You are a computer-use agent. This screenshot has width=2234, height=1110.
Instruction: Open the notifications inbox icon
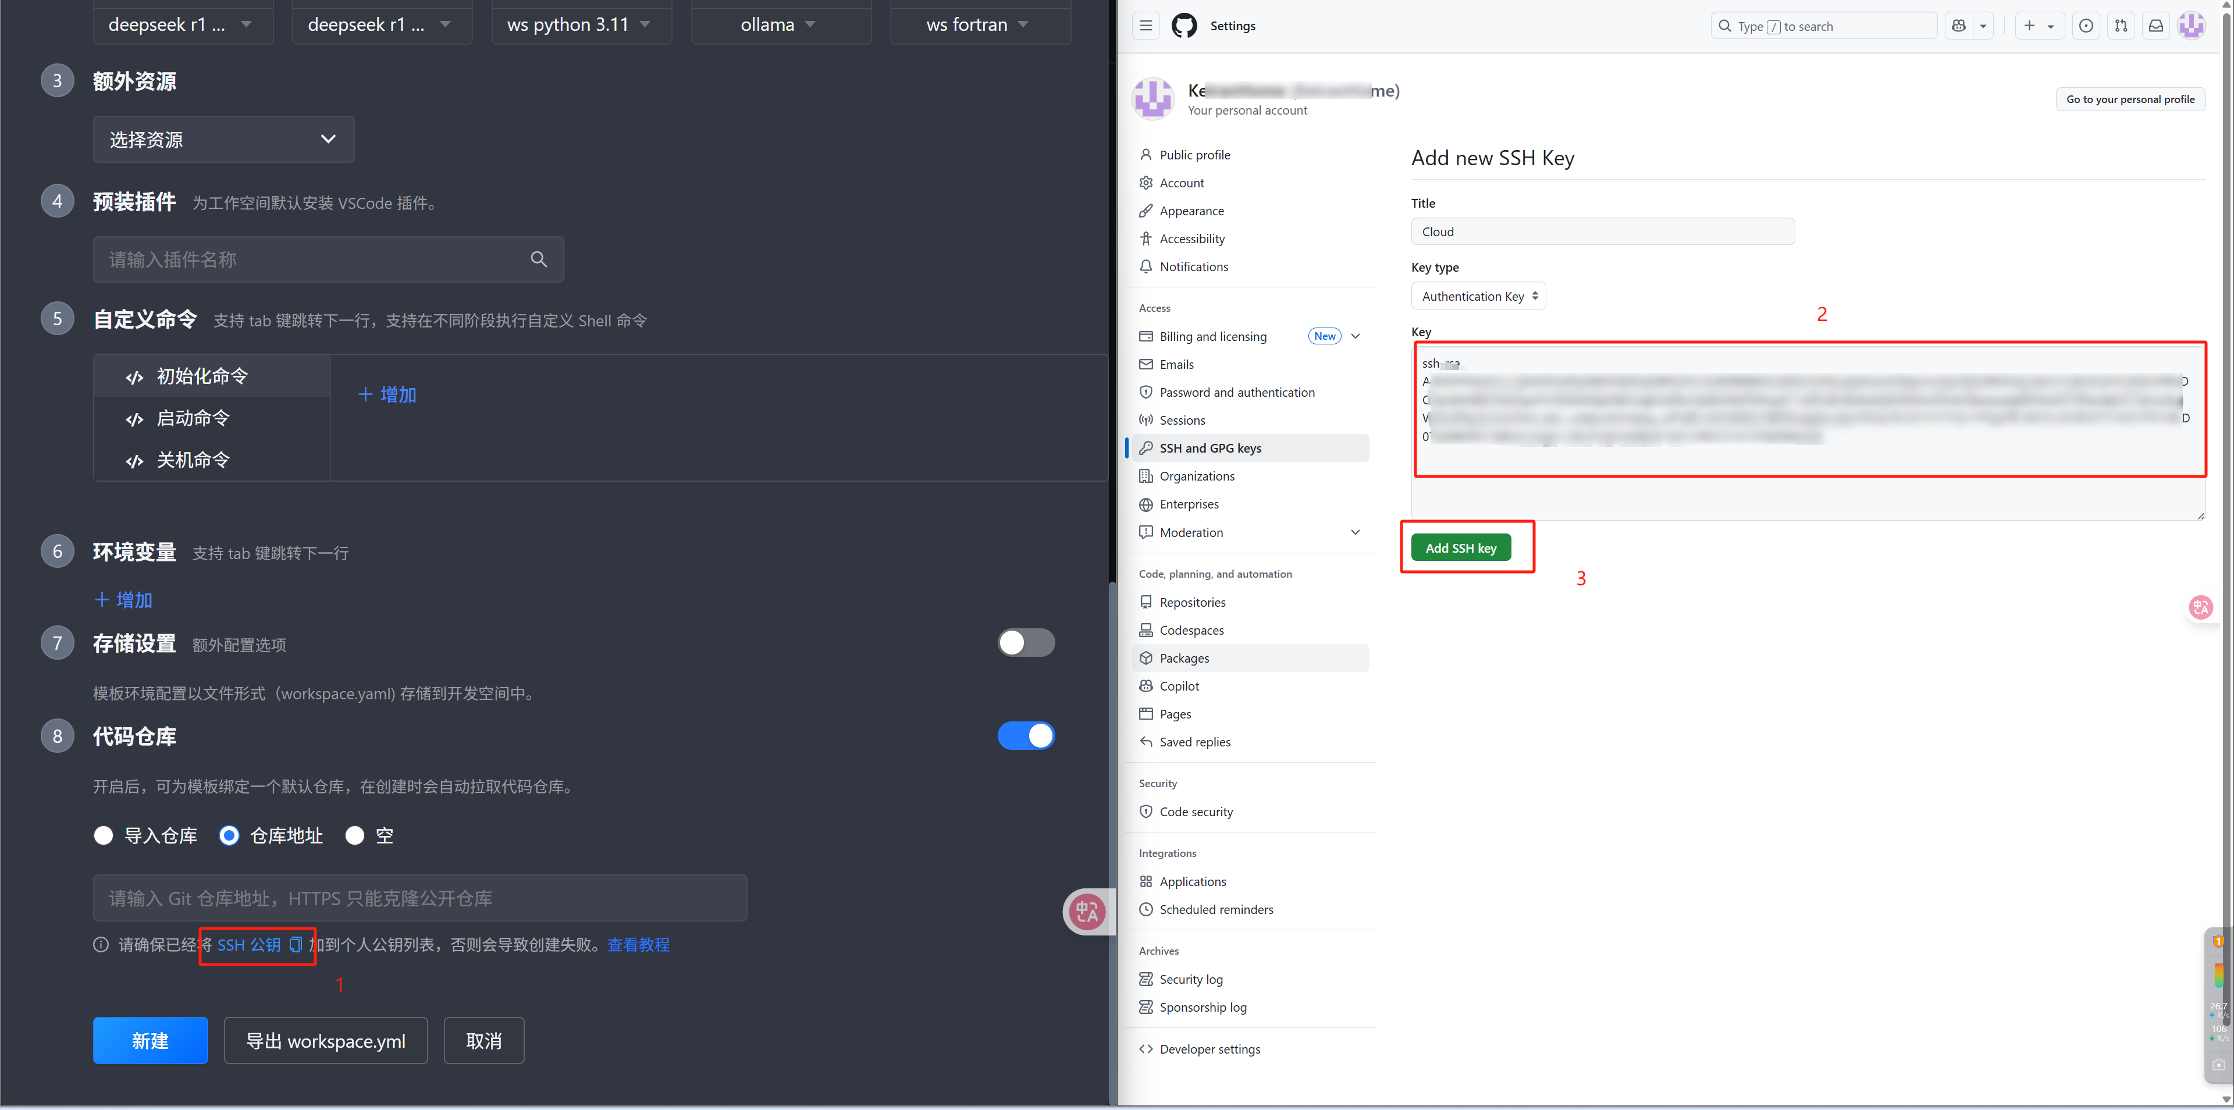point(2155,26)
